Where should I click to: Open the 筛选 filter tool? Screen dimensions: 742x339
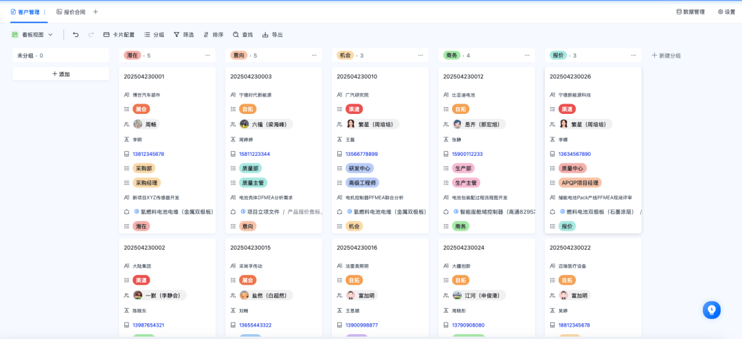click(x=183, y=34)
